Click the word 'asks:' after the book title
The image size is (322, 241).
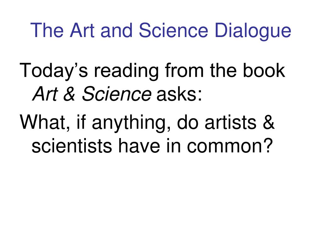179,94
